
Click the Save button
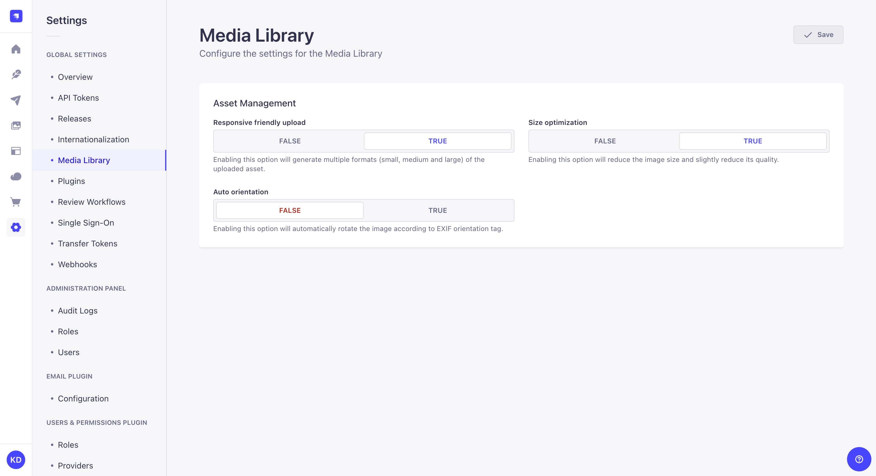(818, 35)
